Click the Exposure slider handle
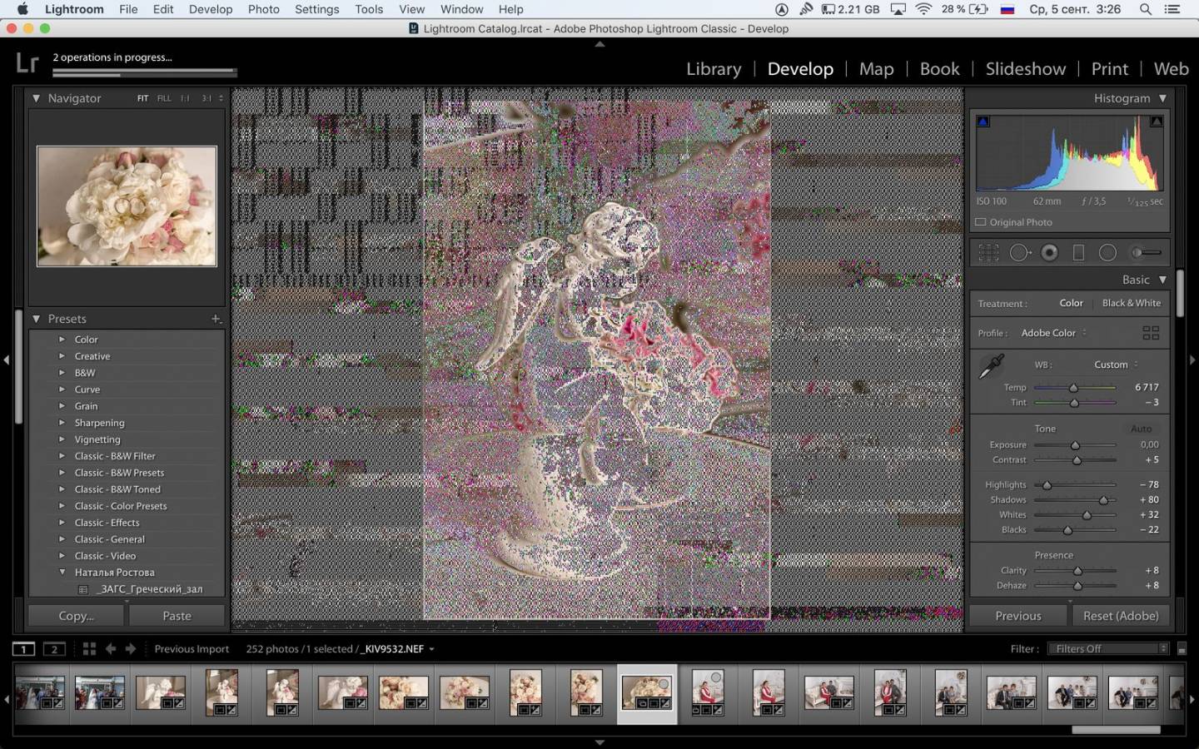Image resolution: width=1199 pixels, height=749 pixels. point(1075,445)
